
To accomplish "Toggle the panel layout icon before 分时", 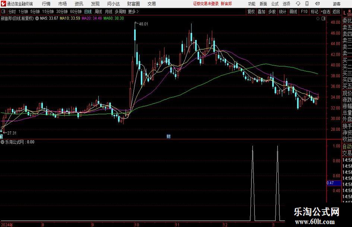I will tap(3, 12).
